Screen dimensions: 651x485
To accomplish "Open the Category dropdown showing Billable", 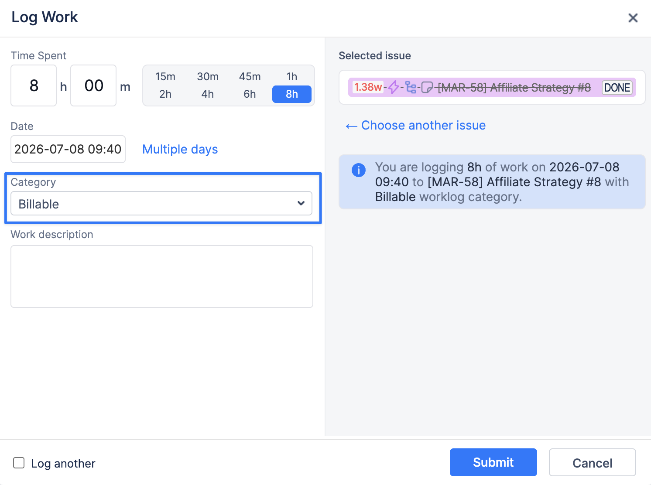I will 161,203.
